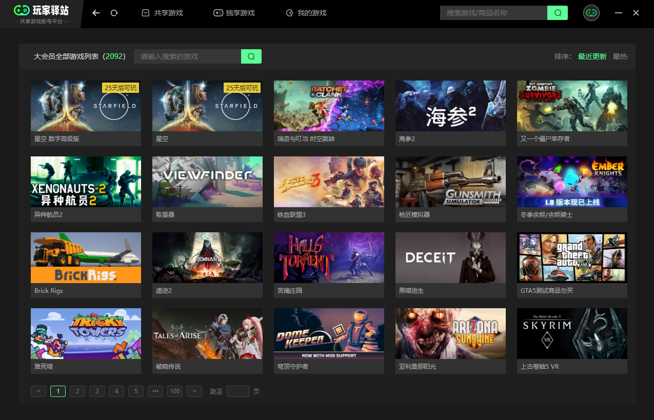Click the 又一个僵尸幸存者 title
Viewport: 654px width, 420px height.
[545, 139]
